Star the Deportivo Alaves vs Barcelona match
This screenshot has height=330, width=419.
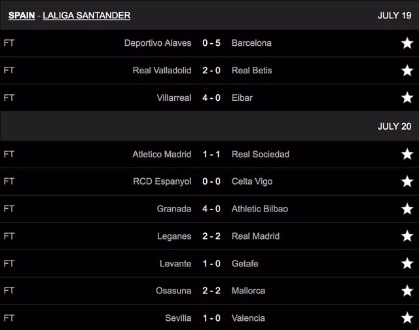point(407,43)
